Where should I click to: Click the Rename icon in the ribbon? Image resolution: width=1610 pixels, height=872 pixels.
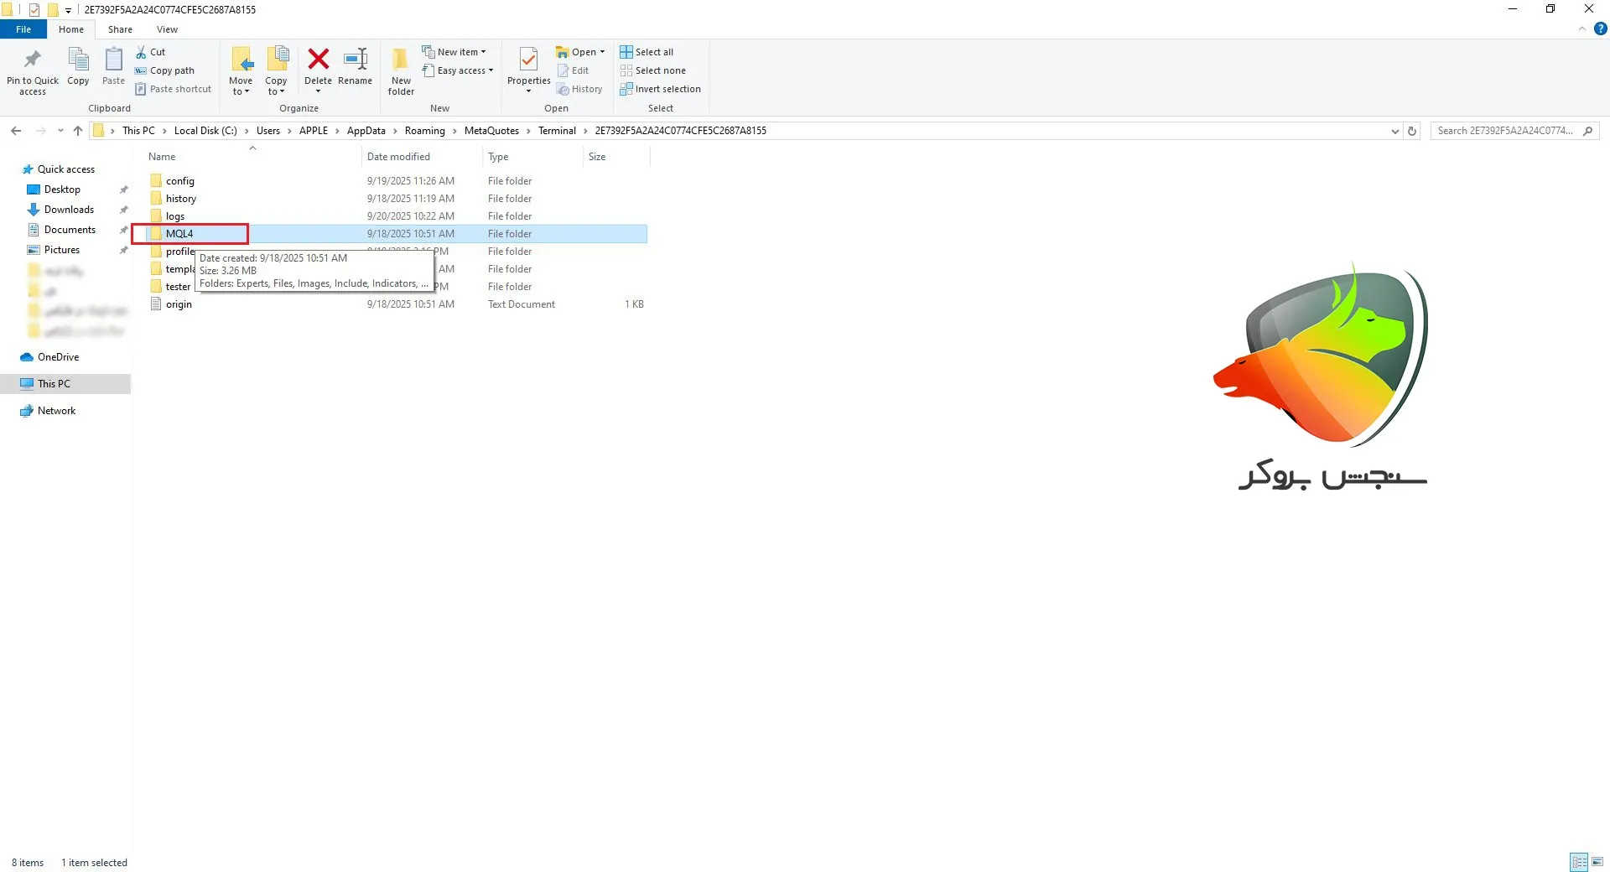[x=356, y=60]
